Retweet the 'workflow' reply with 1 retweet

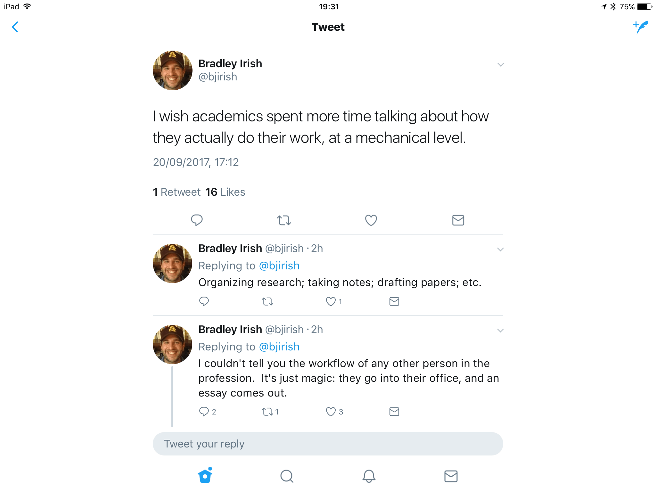267,412
